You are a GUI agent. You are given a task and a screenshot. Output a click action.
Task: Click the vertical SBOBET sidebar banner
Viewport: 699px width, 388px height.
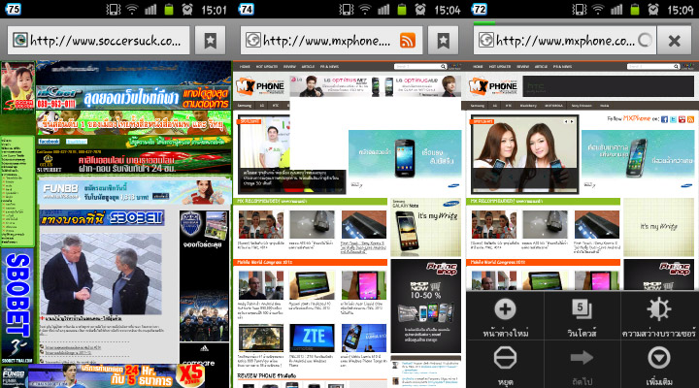pos(17,306)
